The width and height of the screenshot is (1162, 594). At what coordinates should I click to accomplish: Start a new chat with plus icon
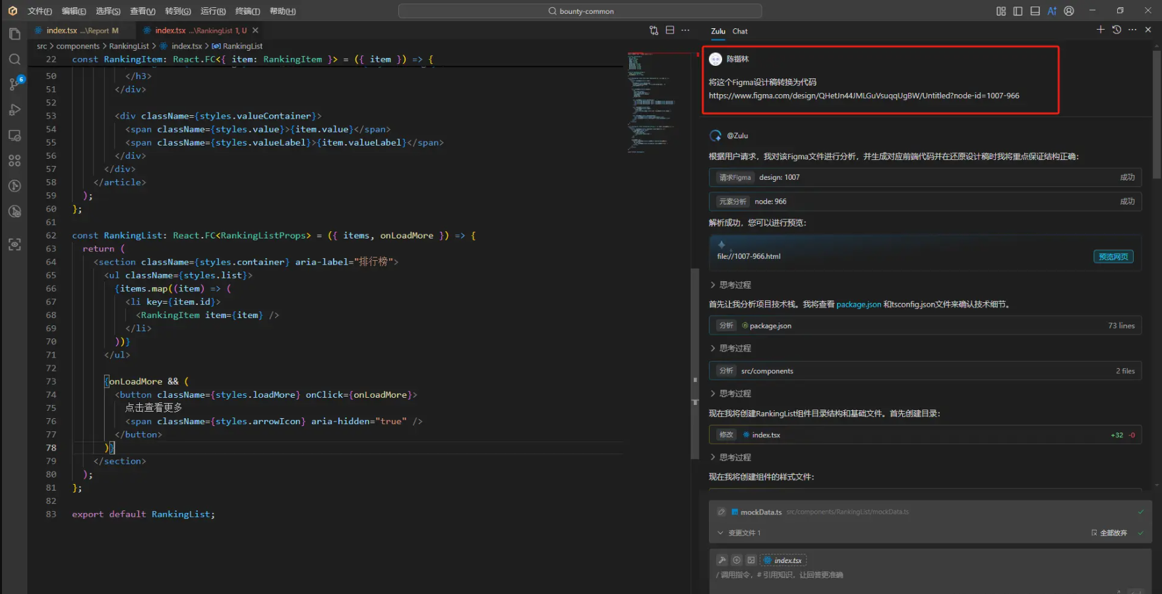coord(1100,30)
